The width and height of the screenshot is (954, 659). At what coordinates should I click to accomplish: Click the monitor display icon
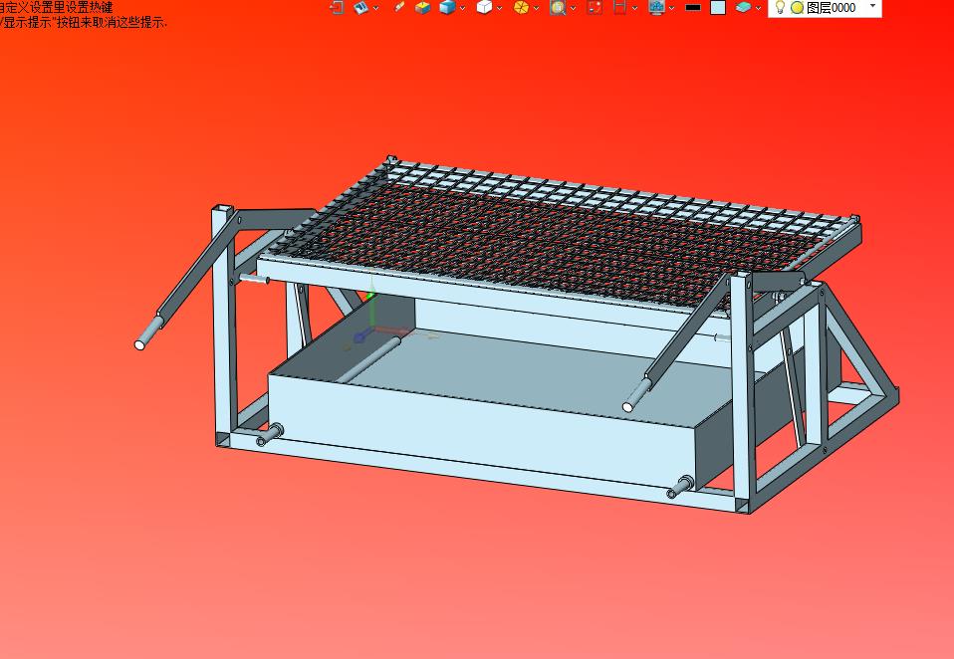656,7
